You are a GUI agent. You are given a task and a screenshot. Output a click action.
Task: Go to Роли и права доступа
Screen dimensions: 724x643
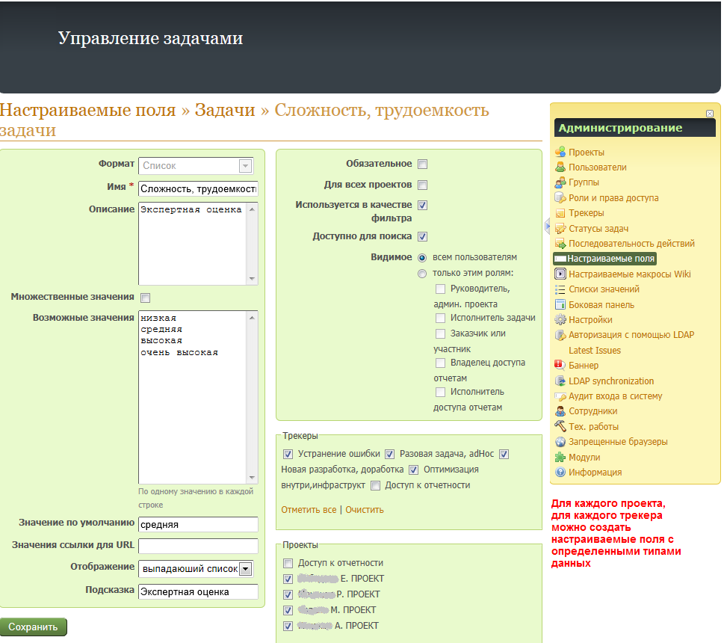[x=613, y=198]
